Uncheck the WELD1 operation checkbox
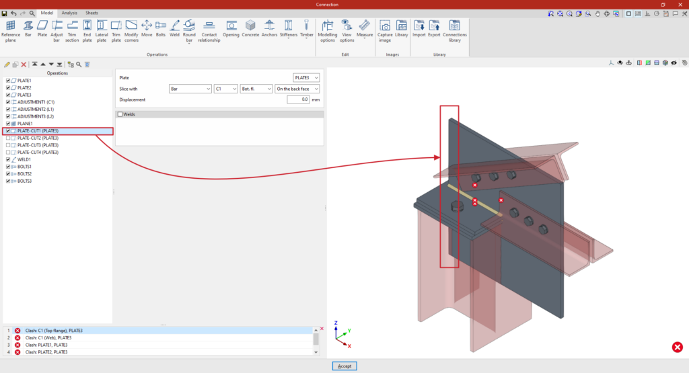This screenshot has height=373, width=689. pyautogui.click(x=8, y=159)
